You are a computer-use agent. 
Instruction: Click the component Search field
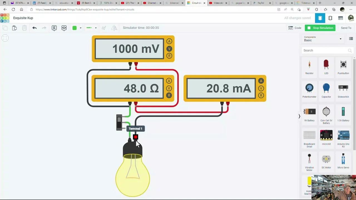coord(325,50)
